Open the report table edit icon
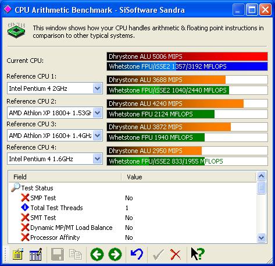The height and width of the screenshot is (266, 275). [x=35, y=254]
